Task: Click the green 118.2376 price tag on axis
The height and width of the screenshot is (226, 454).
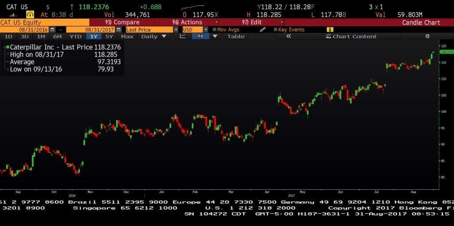Action: (446, 52)
